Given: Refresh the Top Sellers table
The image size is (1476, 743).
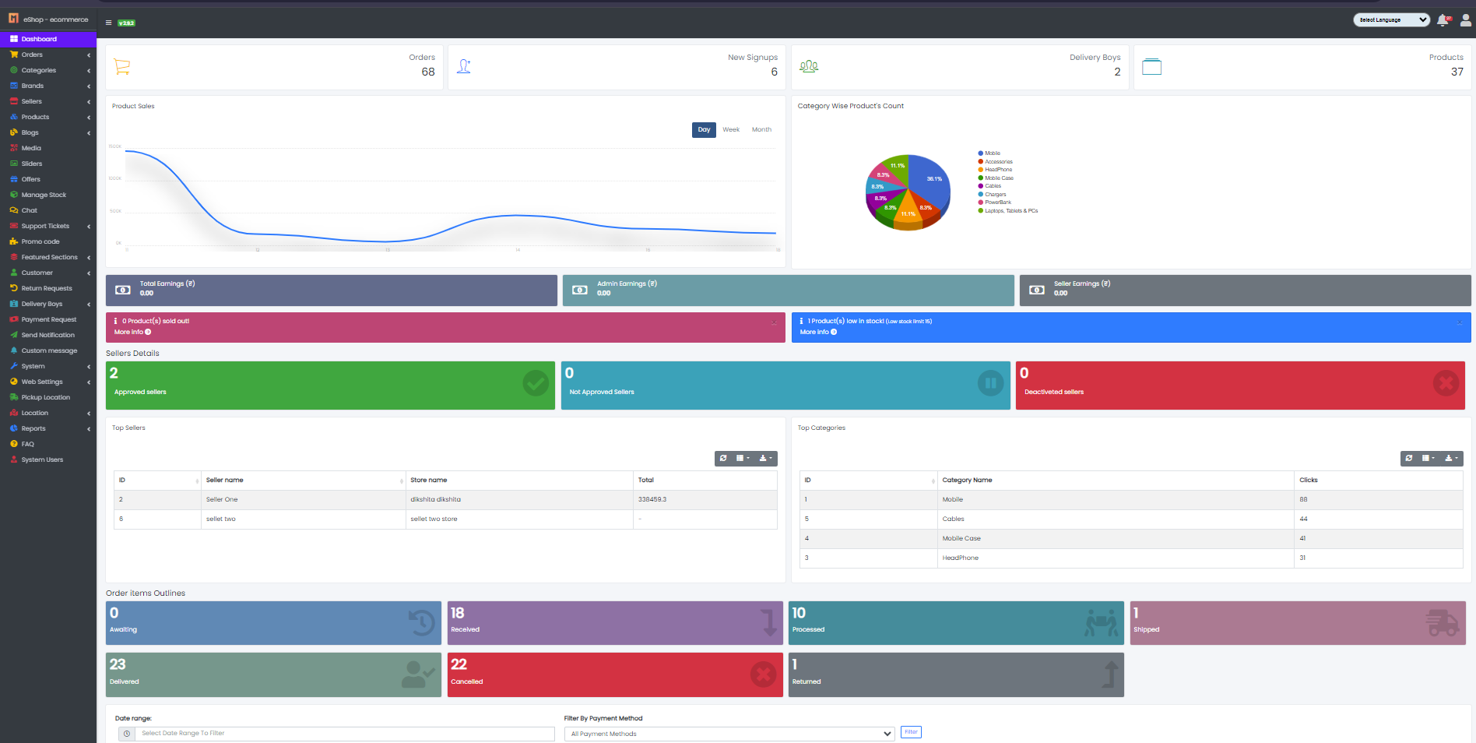Looking at the screenshot, I should click(723, 459).
